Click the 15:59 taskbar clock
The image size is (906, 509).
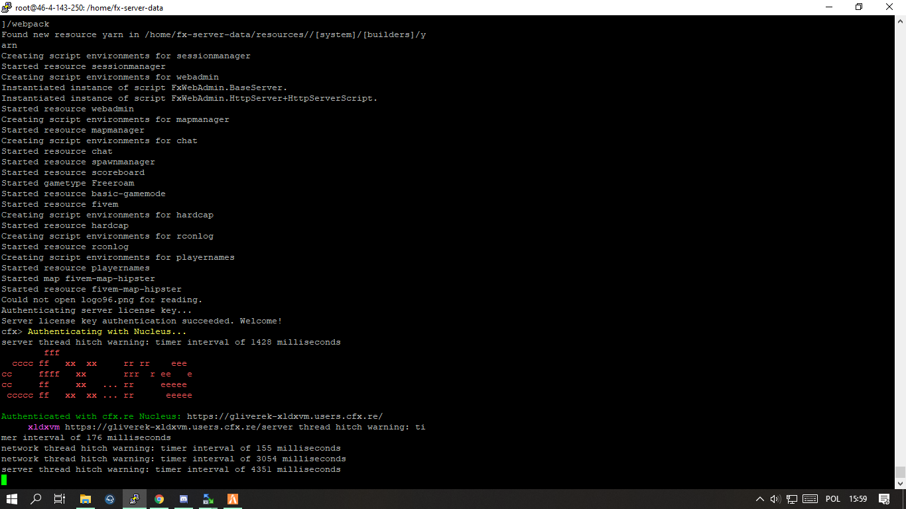[x=858, y=499]
